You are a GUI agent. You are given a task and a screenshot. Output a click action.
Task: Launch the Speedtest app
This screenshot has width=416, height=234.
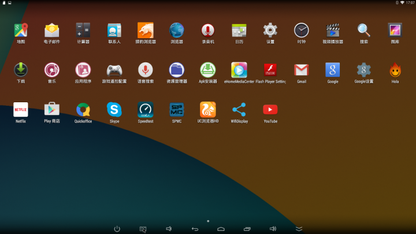146,110
